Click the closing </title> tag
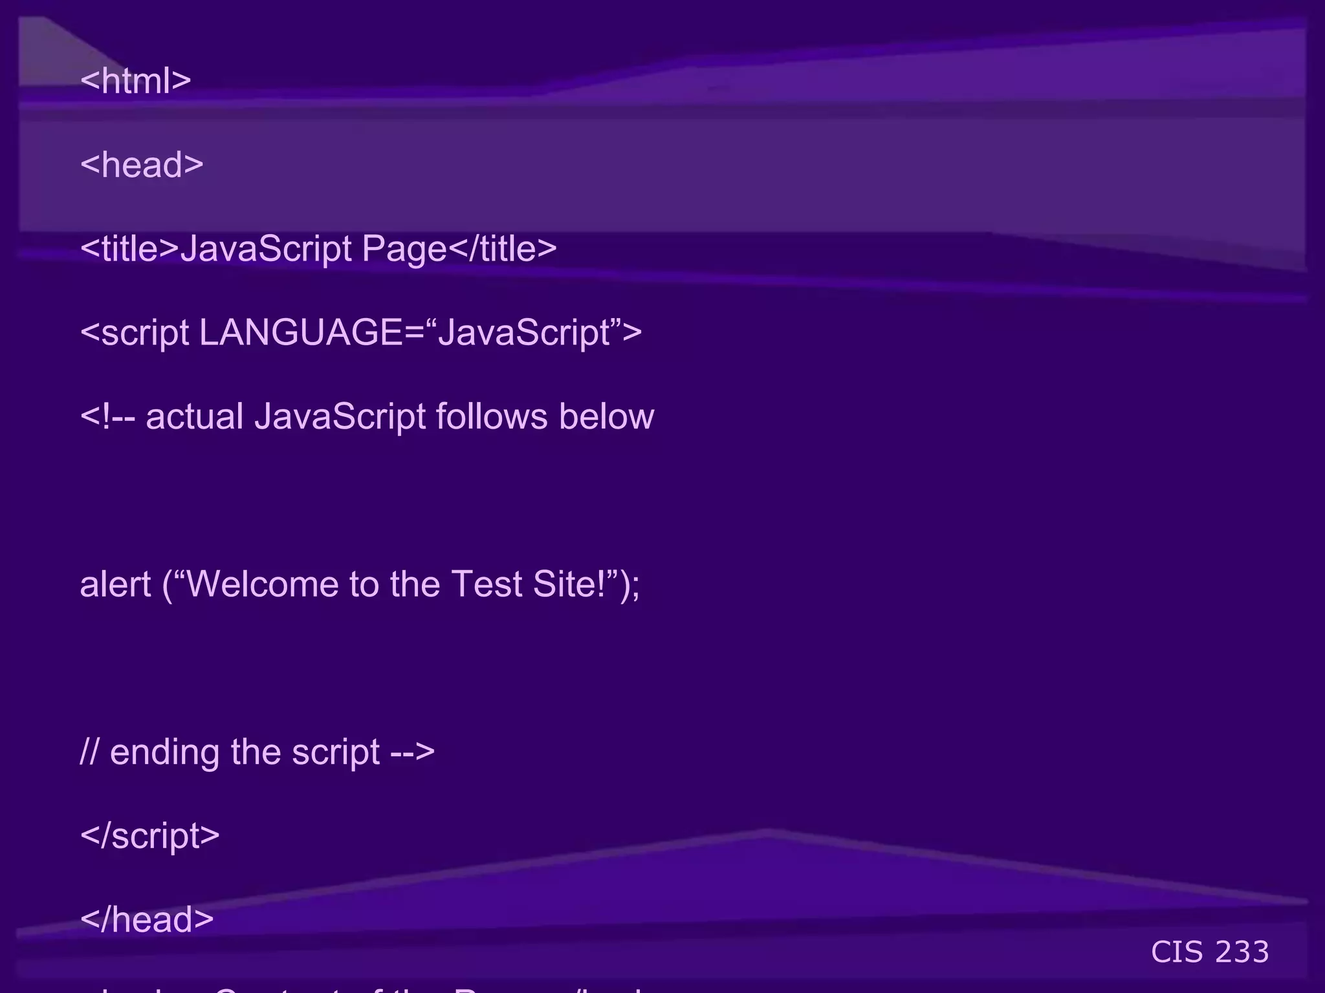The width and height of the screenshot is (1325, 993). coord(502,249)
